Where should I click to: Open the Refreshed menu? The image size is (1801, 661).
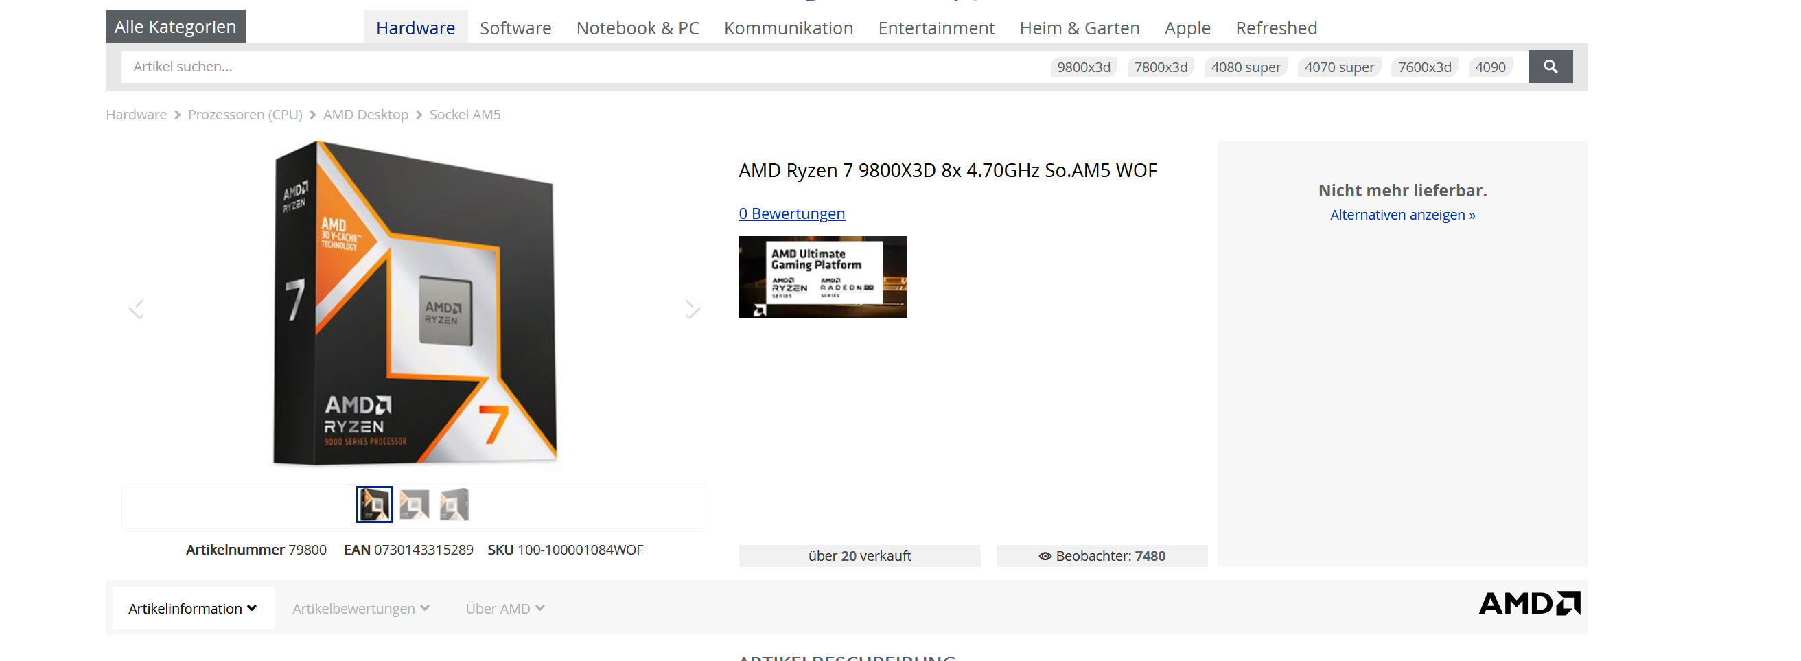click(1276, 28)
